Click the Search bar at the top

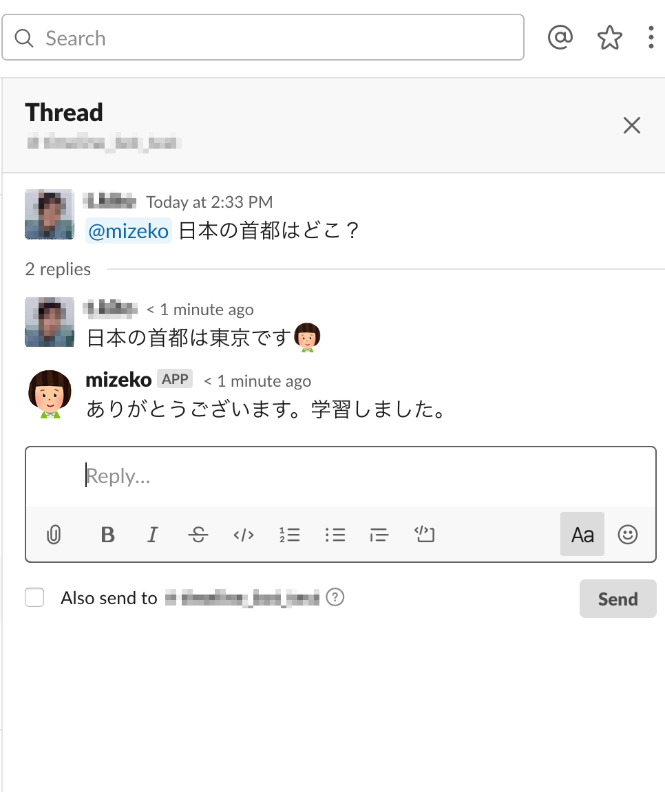point(264,37)
